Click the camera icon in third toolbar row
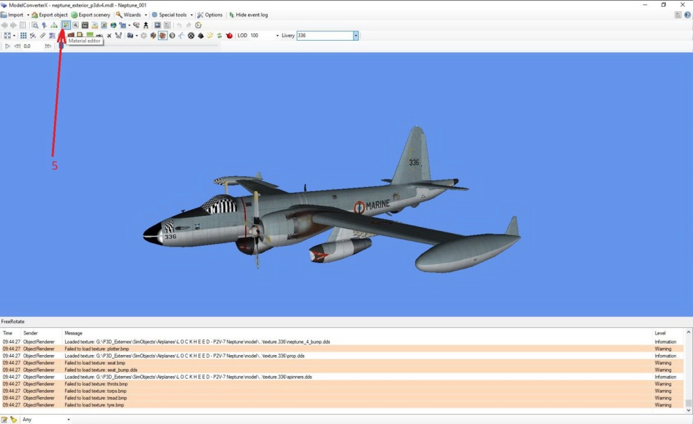The image size is (693, 424). (130, 35)
